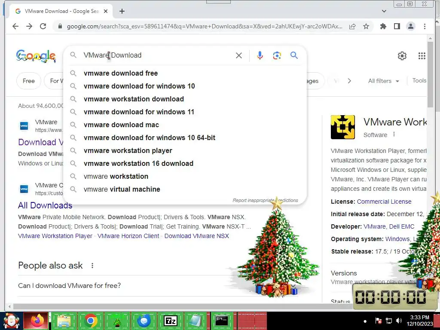Start voice search with microphone

point(260,55)
